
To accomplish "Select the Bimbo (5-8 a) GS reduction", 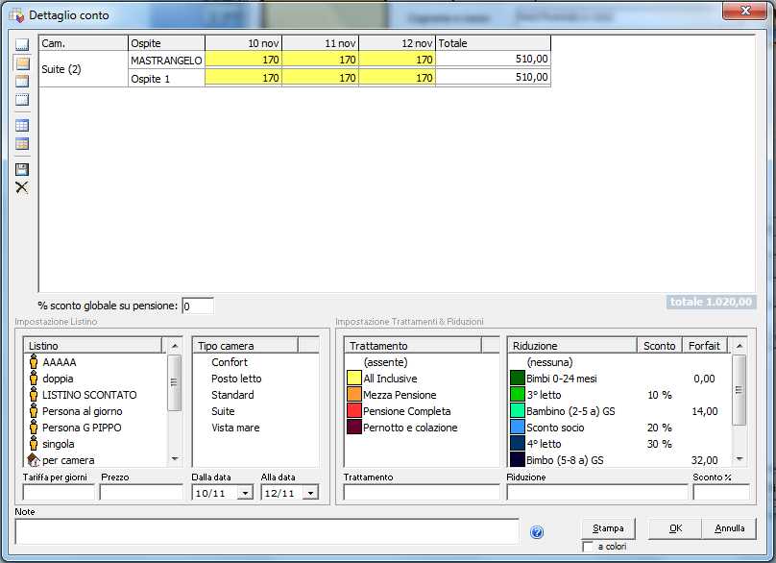I will point(619,460).
